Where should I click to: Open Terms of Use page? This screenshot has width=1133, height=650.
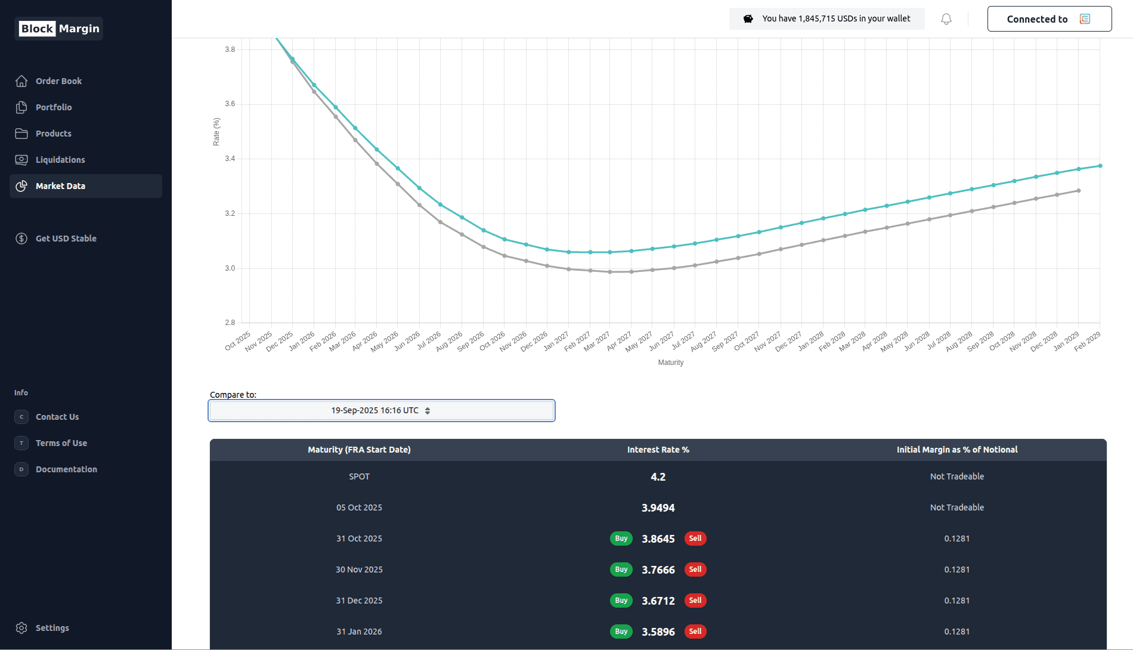tap(61, 443)
